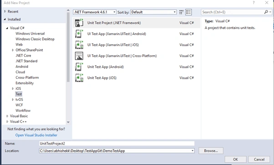Click the OK button
The width and height of the screenshot is (274, 165).
point(235,160)
